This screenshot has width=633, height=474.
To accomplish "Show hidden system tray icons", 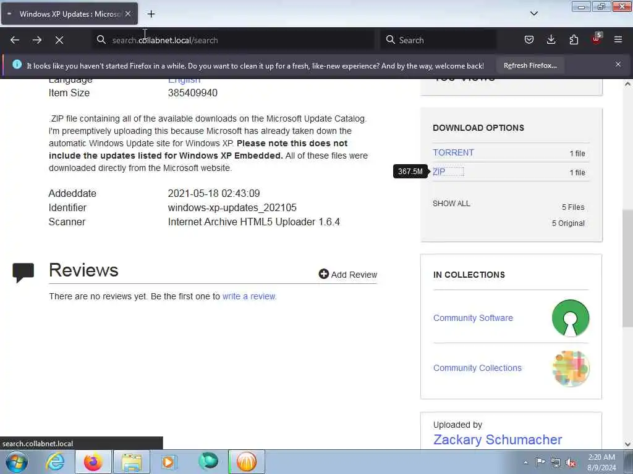I will click(525, 463).
